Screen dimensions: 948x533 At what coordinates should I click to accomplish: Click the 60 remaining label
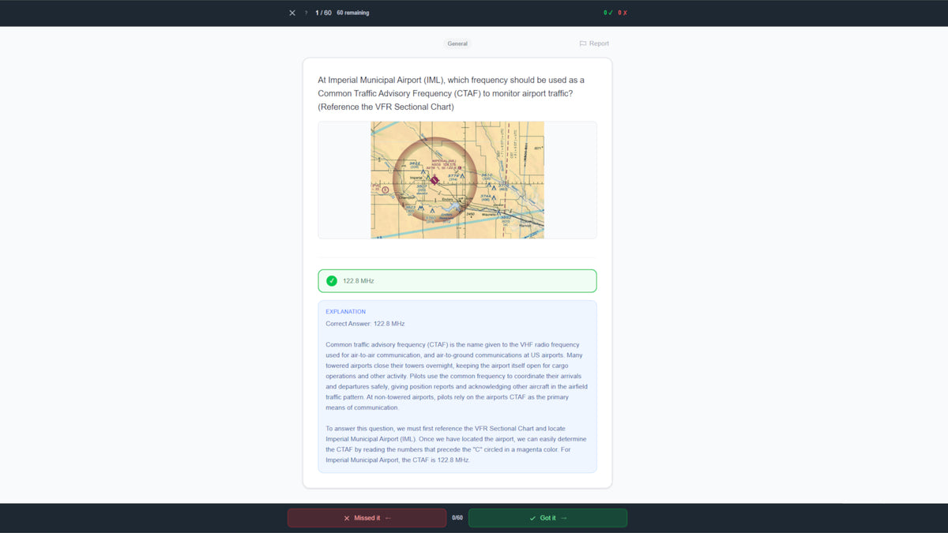click(352, 13)
